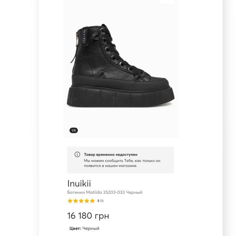
Task: Click the white box above product image corner
Action: pos(167,1)
